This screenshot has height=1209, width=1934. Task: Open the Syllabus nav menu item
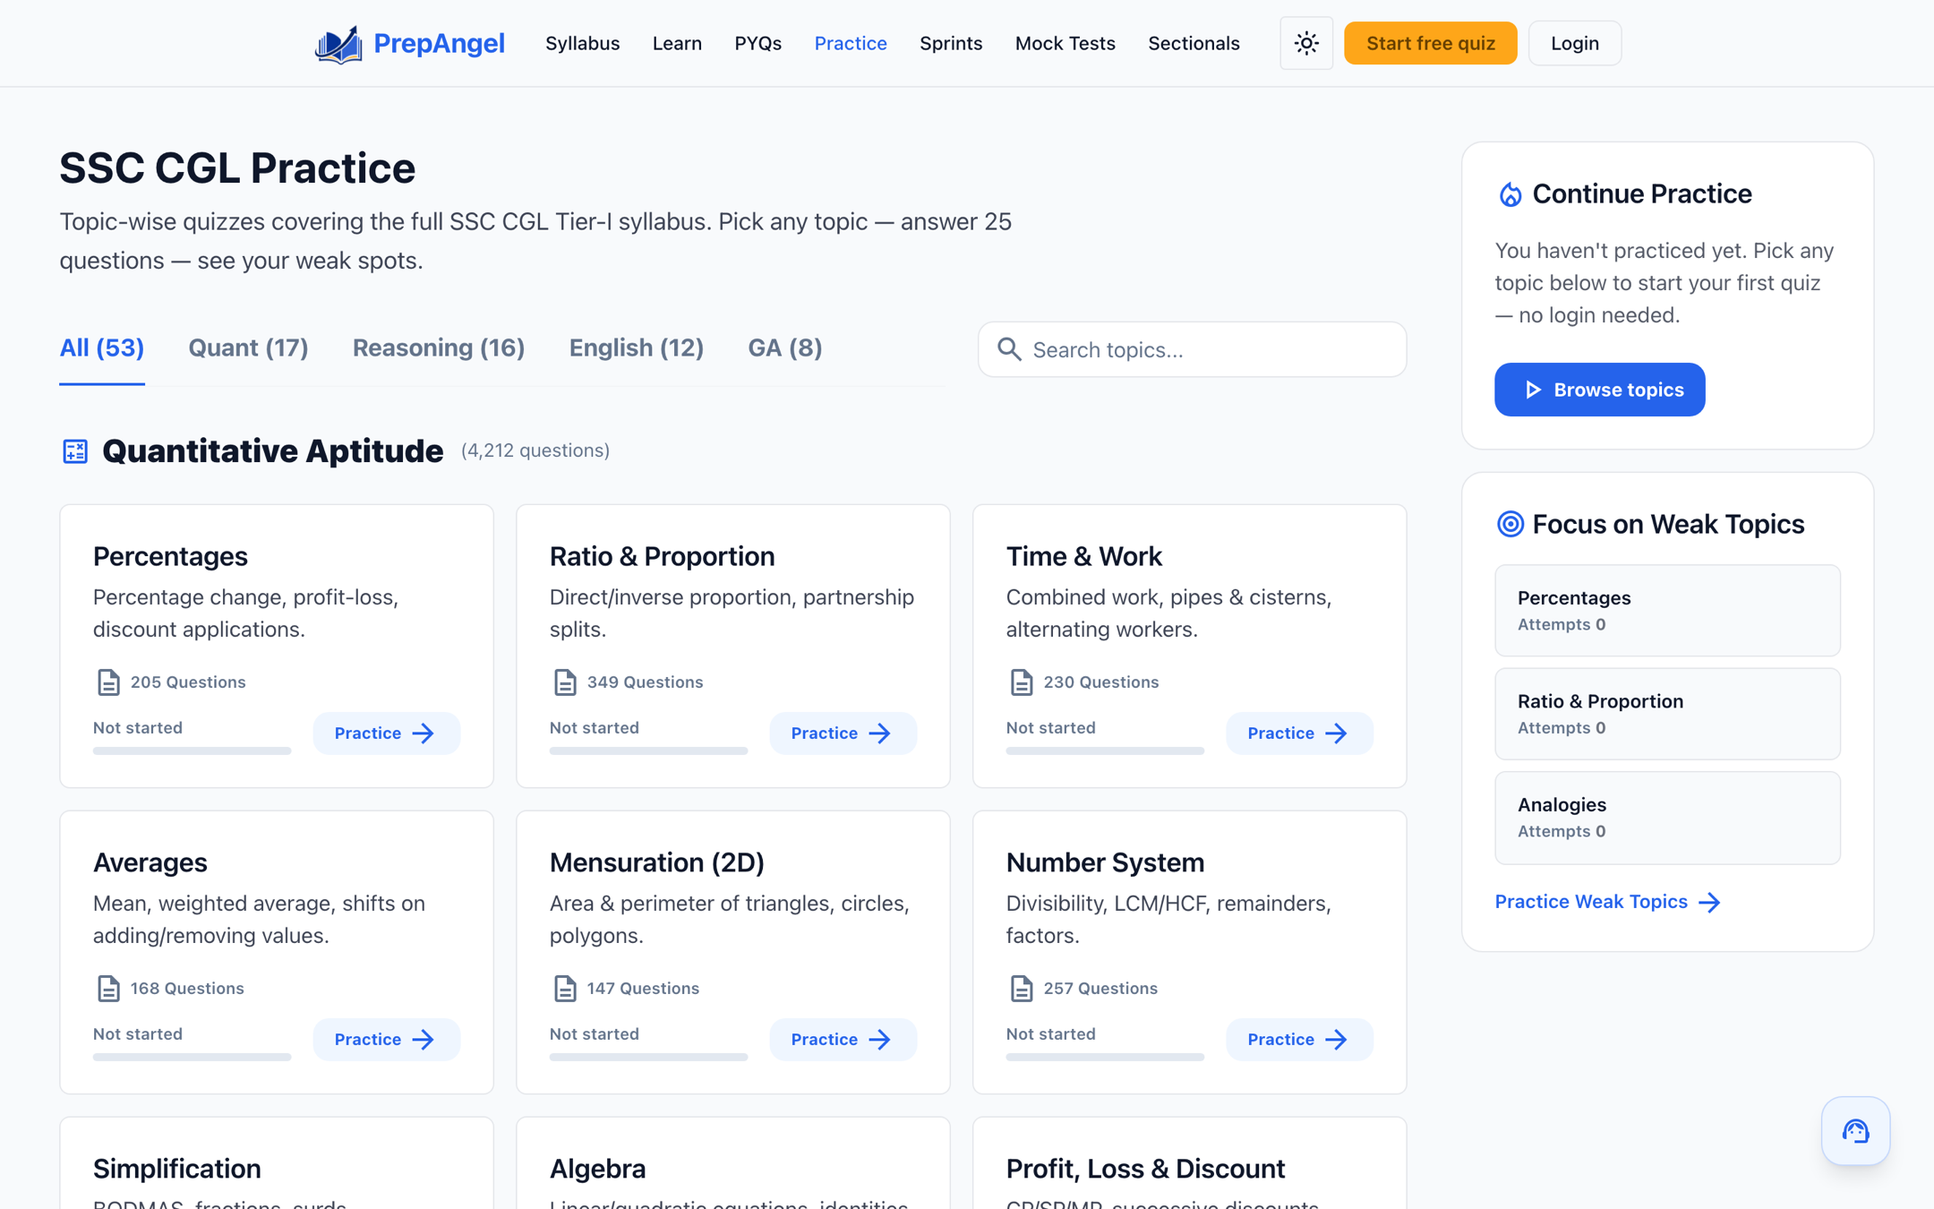(x=582, y=43)
